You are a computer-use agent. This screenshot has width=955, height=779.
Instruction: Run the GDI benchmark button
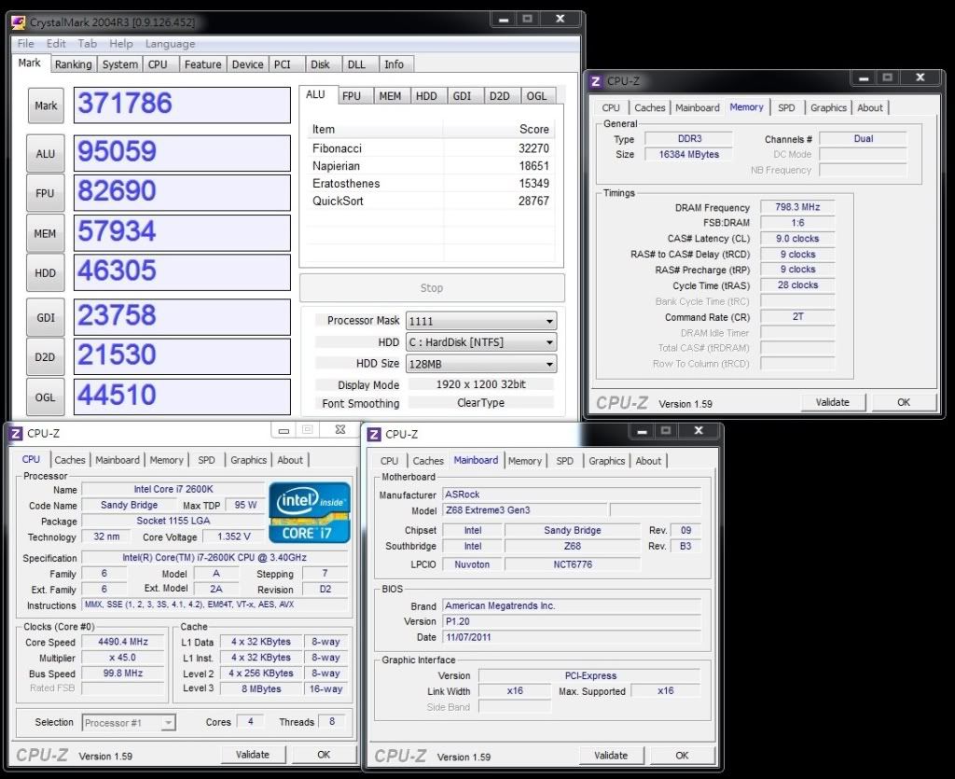click(x=46, y=318)
